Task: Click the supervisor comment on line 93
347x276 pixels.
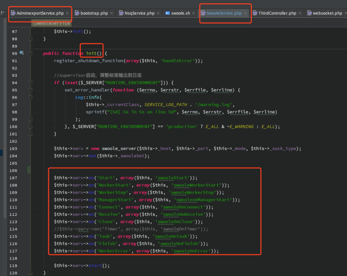Action: (x=98, y=75)
